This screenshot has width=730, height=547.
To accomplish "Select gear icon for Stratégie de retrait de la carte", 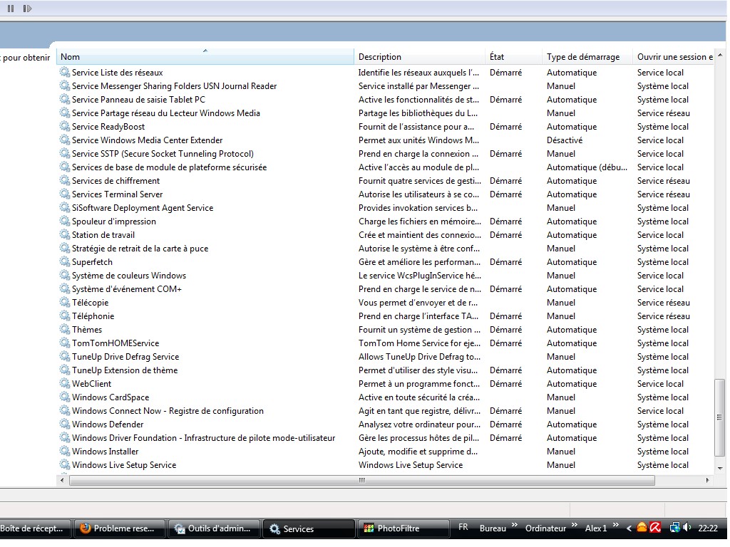I will 64,248.
